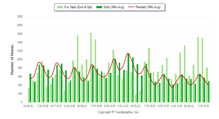Click the Number of Homes axis title
219x119 pixels.
click(12, 59)
